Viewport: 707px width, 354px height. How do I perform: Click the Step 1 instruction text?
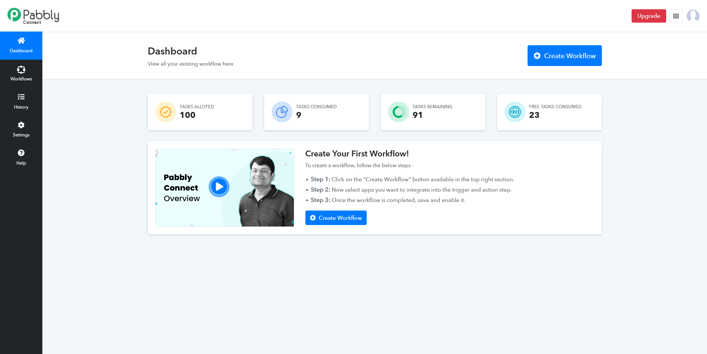[412, 179]
